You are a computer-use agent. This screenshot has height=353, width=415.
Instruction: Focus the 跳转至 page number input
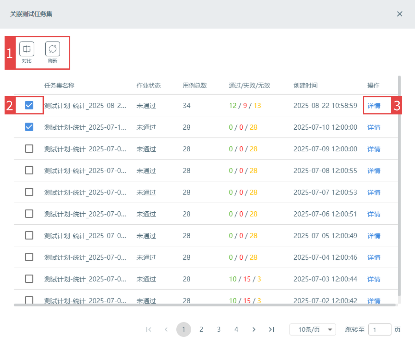(380, 330)
